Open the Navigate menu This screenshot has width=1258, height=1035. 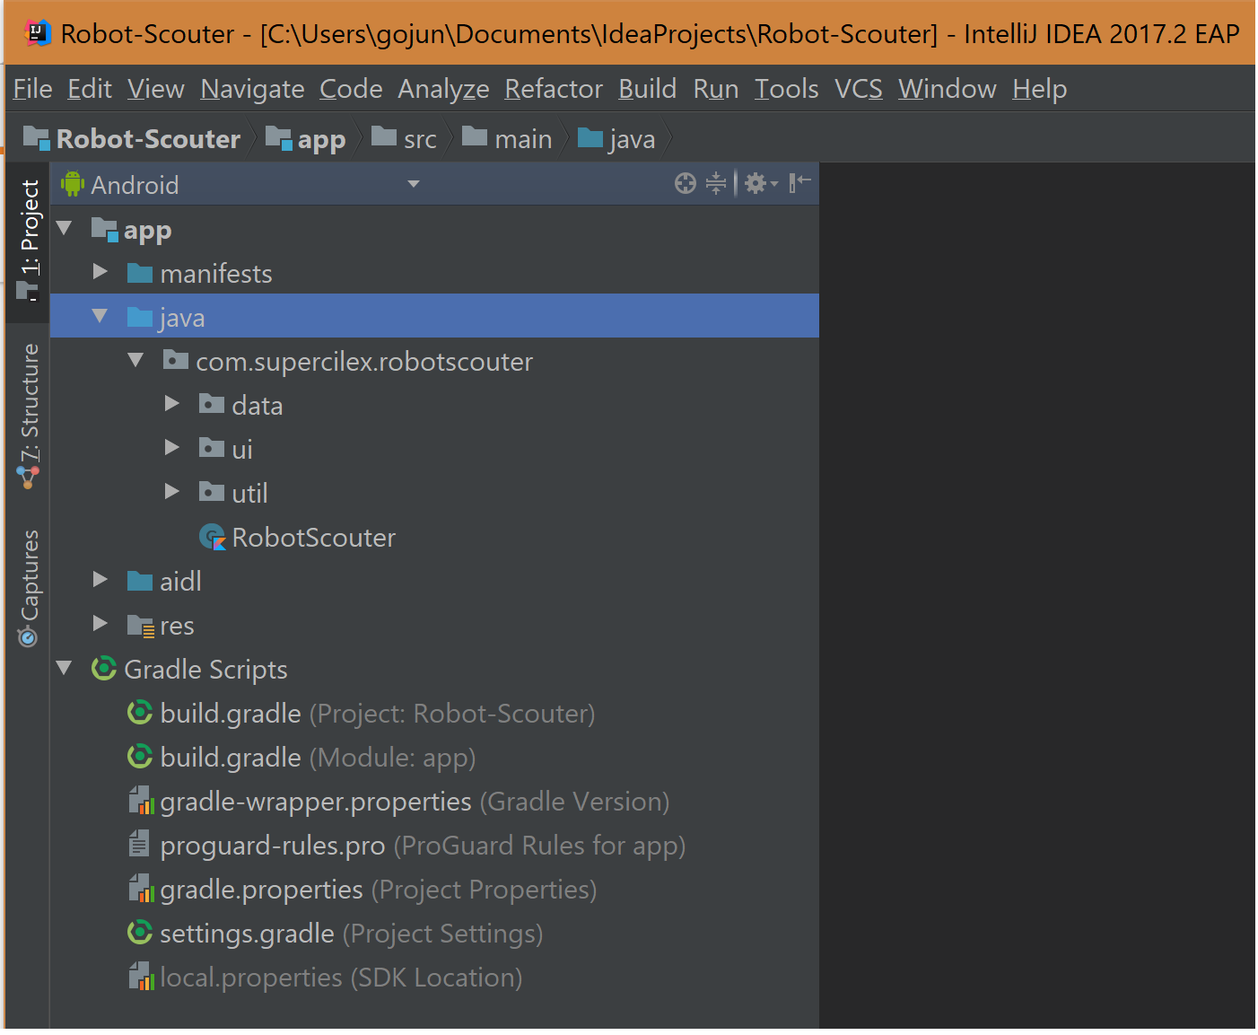click(252, 89)
